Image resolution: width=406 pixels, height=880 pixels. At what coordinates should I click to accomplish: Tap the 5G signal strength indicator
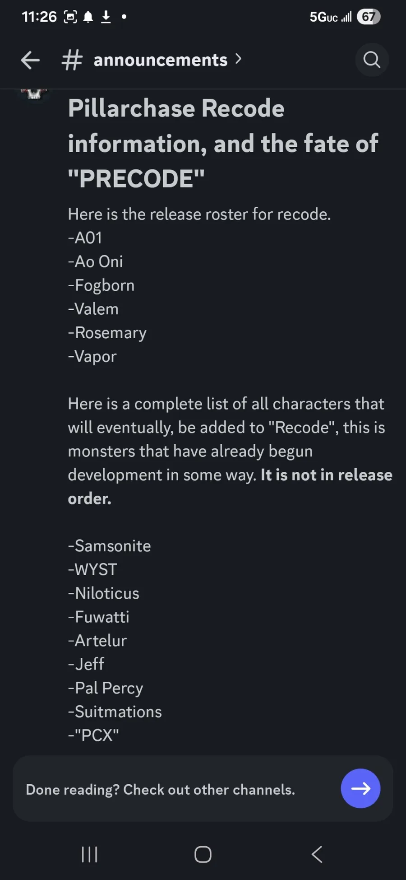330,17
